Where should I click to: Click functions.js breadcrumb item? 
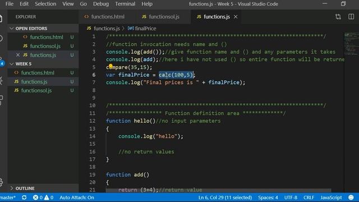107,29
